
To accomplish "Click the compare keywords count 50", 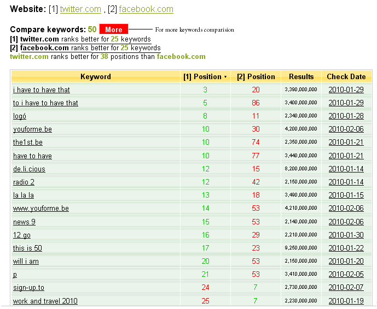I will click(92, 29).
